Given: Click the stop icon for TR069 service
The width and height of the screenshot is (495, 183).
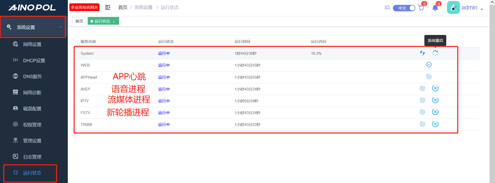Looking at the screenshot, I should [x=435, y=124].
